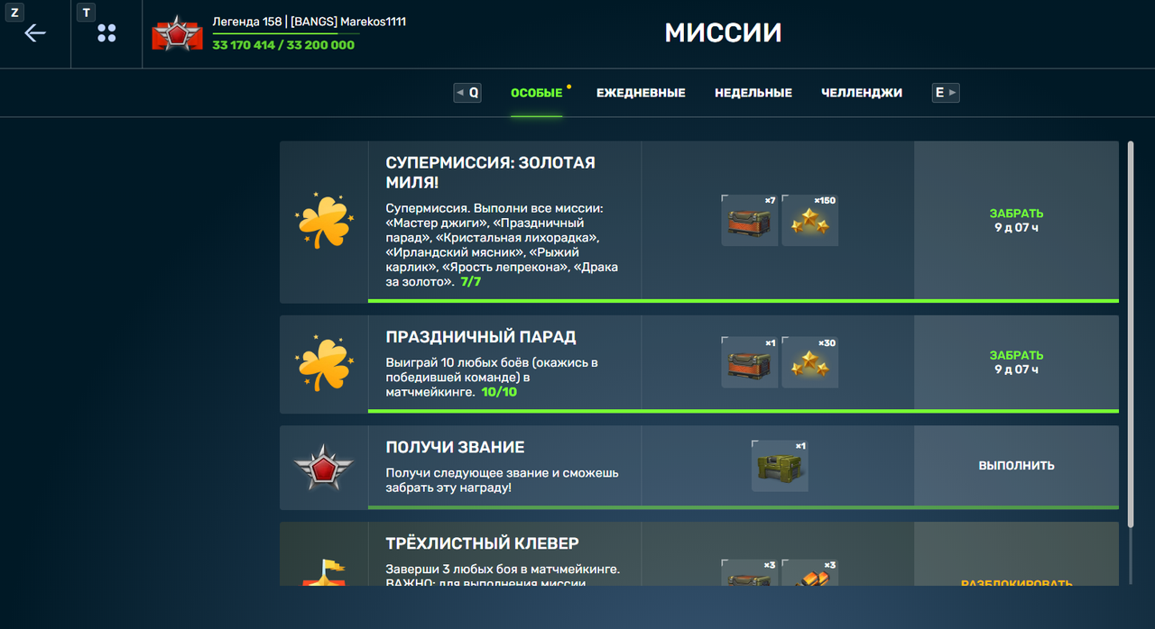Click the clover icon of Золотая миля supermission
Image resolution: width=1155 pixels, height=629 pixels.
(323, 221)
